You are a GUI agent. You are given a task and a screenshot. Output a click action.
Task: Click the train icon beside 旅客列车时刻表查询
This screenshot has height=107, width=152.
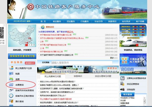(x=11, y=90)
